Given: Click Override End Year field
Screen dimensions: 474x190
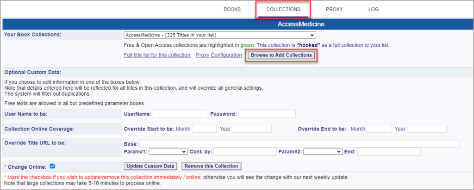Looking at the screenshot, I should click(426, 129).
